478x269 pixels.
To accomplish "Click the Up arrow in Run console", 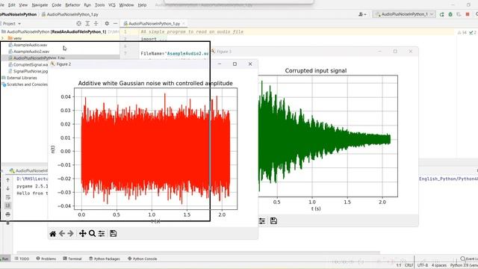I will point(8,180).
